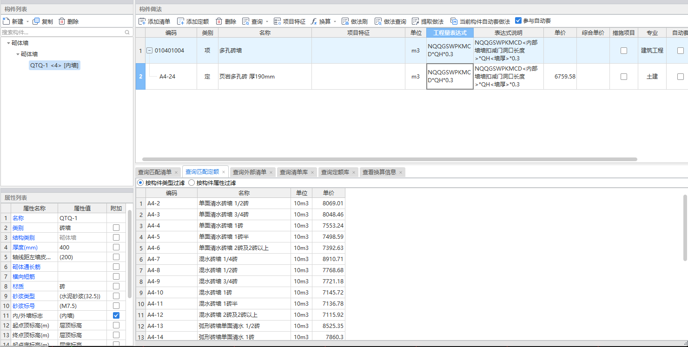Switch to 查询外部清单 tab
This screenshot has height=347, width=688.
pos(250,172)
